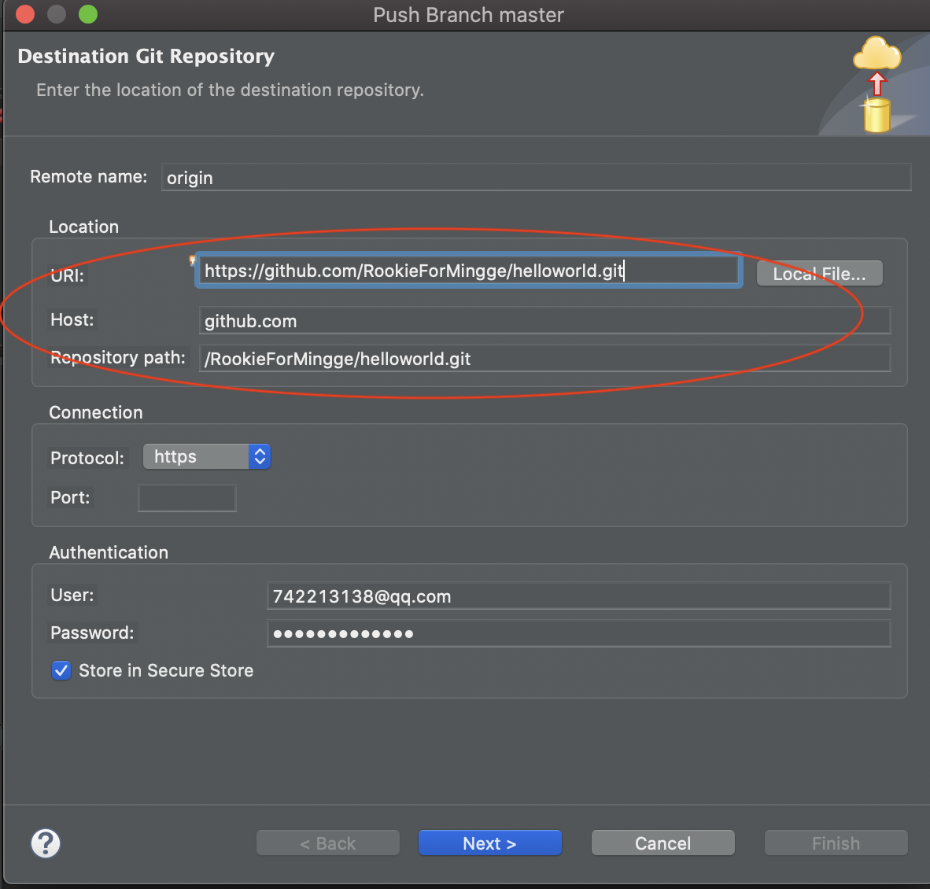Click the disabled < Back button
Viewport: 930px width, 889px height.
coord(328,843)
